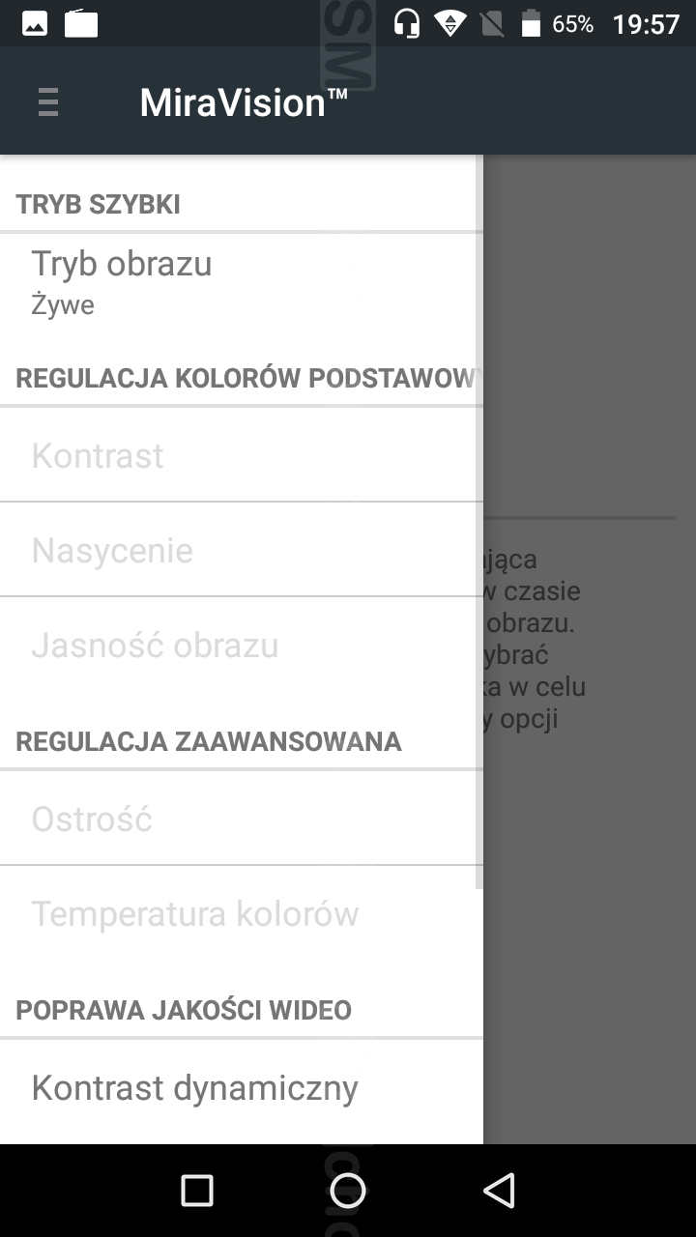Click the drawer scrollbar

[480, 522]
